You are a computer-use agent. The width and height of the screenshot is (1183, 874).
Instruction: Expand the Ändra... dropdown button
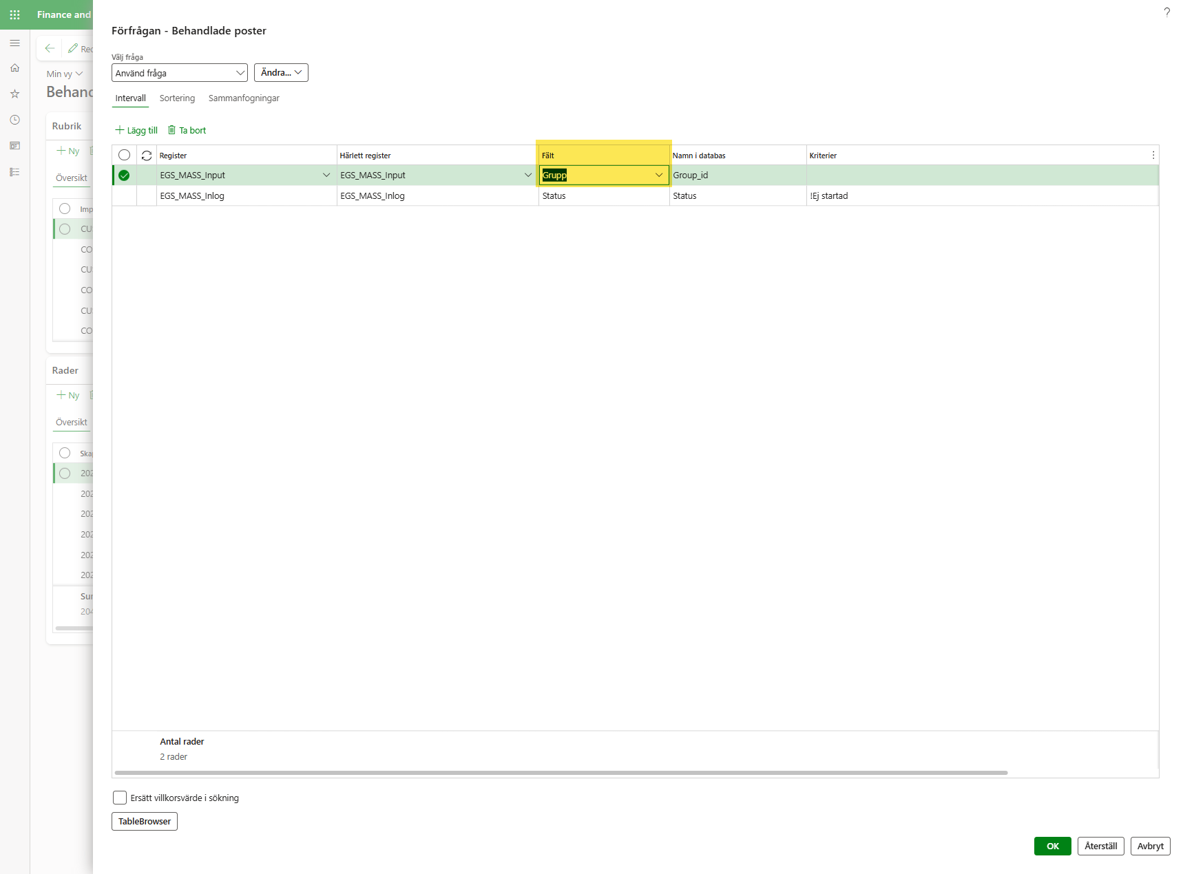pos(281,73)
